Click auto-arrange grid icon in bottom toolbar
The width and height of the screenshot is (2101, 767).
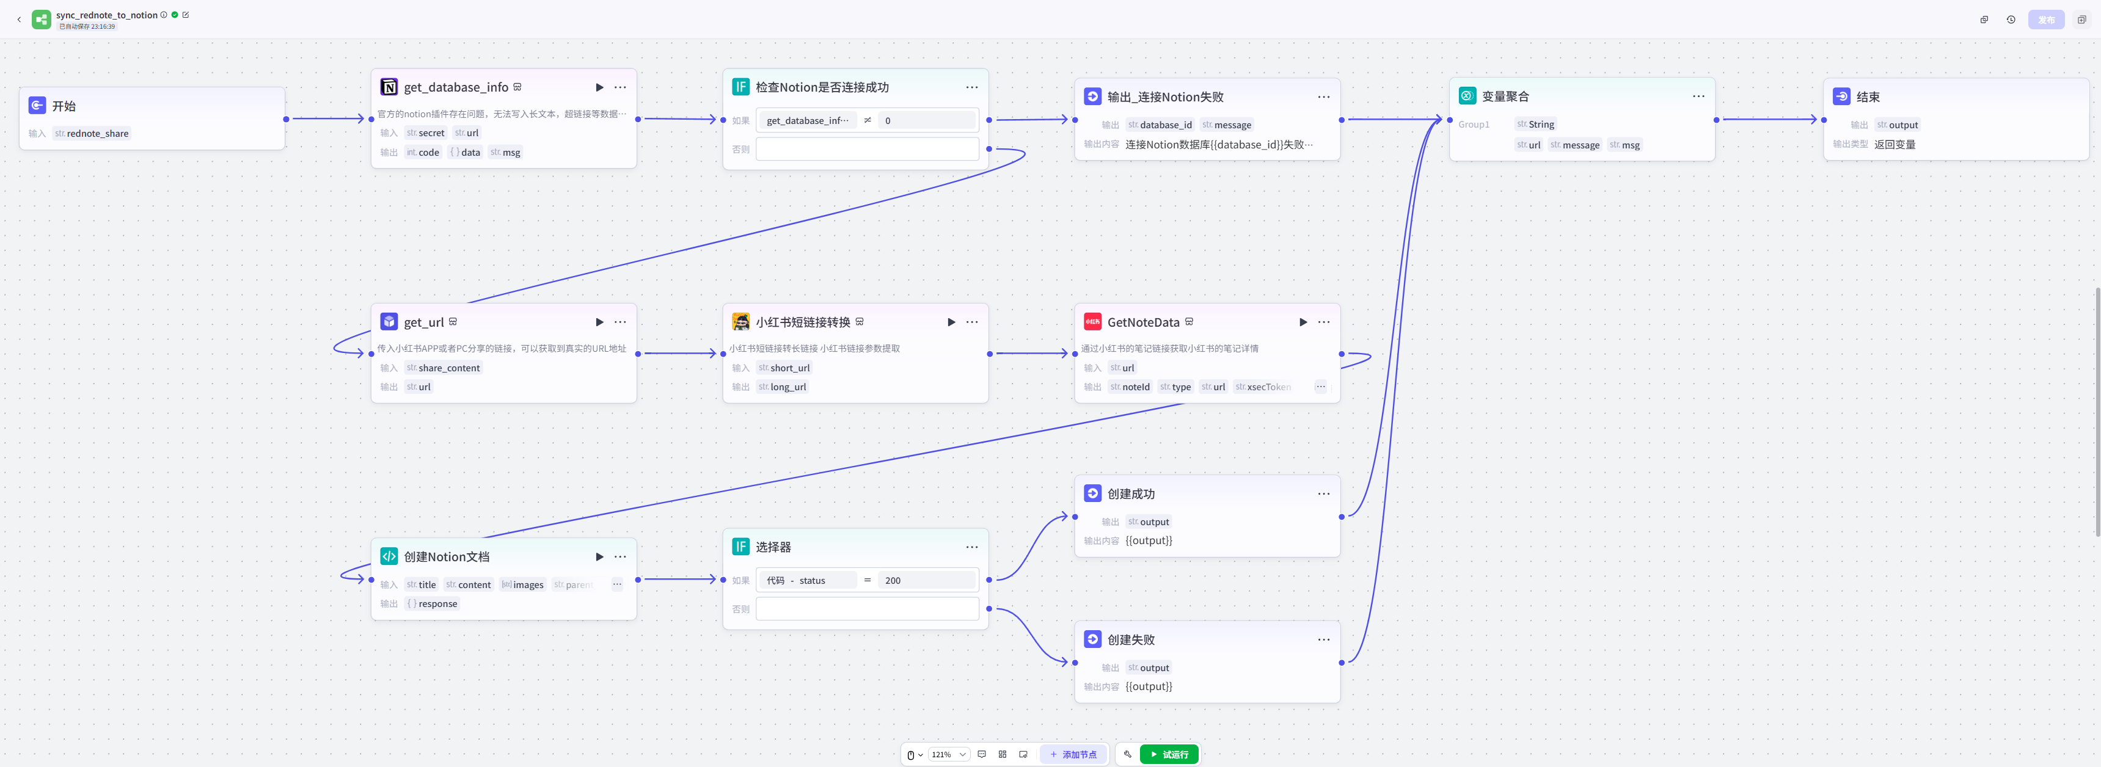pyautogui.click(x=1003, y=755)
